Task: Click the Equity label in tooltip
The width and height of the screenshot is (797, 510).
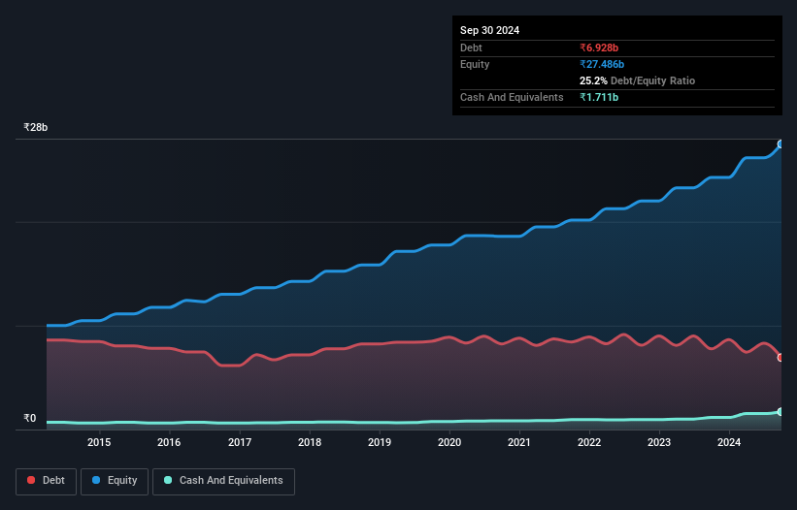Action: tap(475, 64)
